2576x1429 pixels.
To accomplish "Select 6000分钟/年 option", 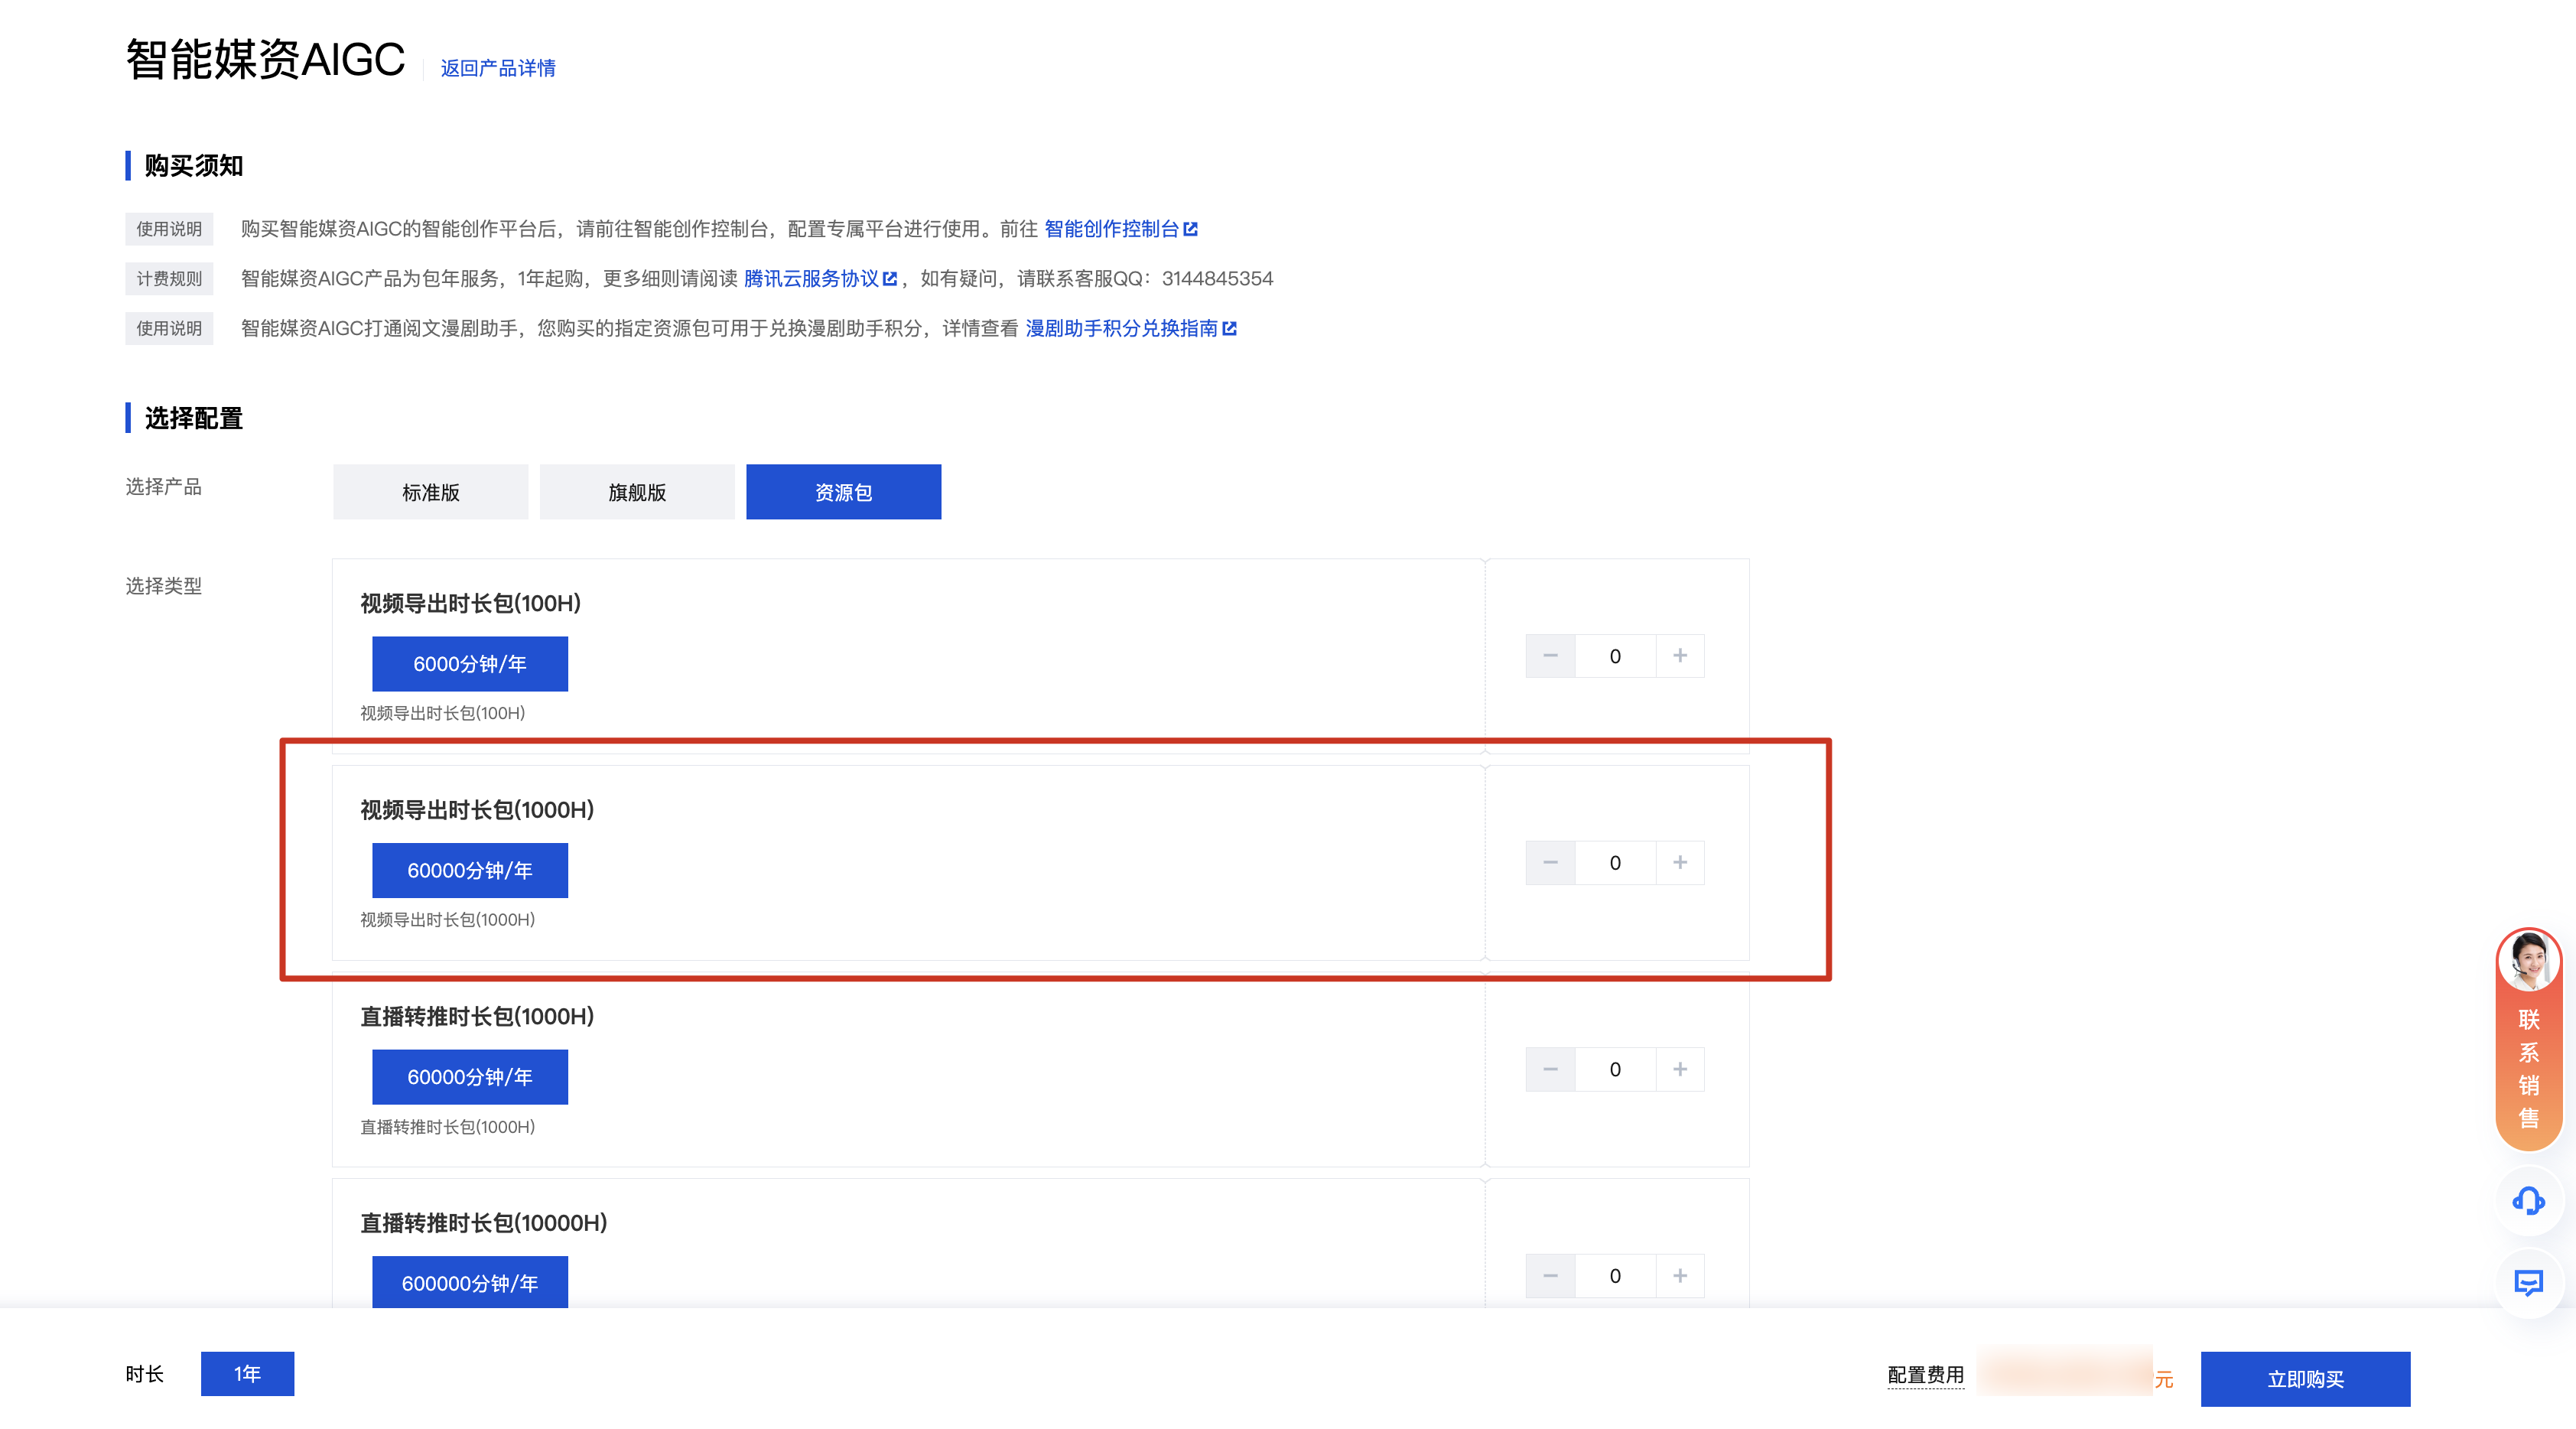I will (x=469, y=664).
